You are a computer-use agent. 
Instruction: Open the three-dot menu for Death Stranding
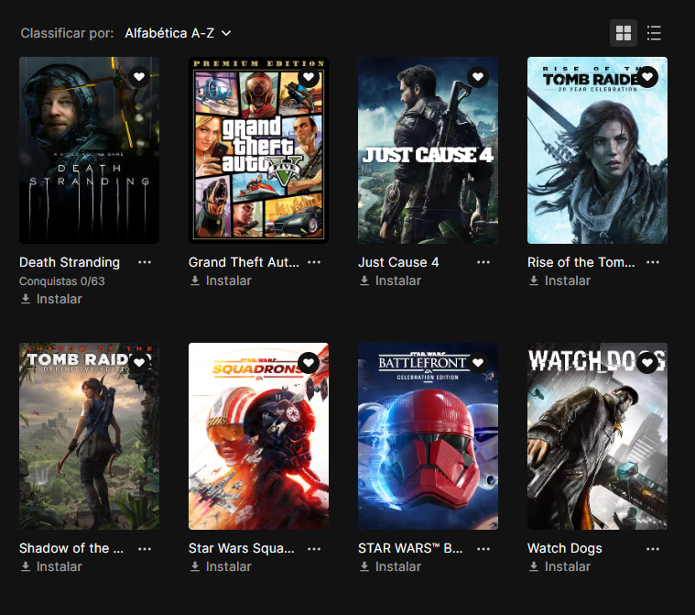[145, 262]
